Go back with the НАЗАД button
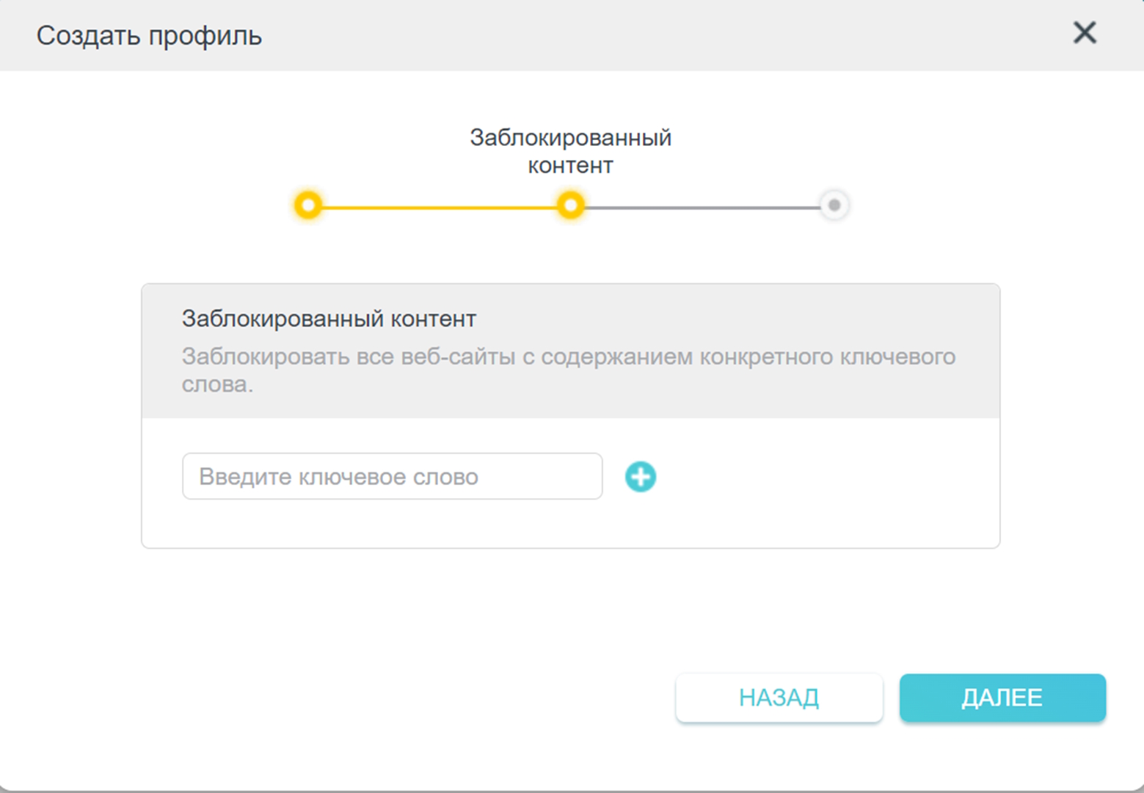1144x793 pixels. coord(779,698)
